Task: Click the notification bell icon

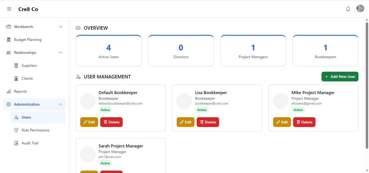Action: click(x=348, y=9)
